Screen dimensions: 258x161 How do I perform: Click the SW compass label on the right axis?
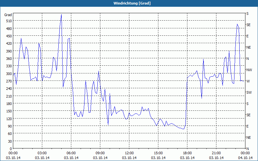pyautogui.click(x=249, y=92)
